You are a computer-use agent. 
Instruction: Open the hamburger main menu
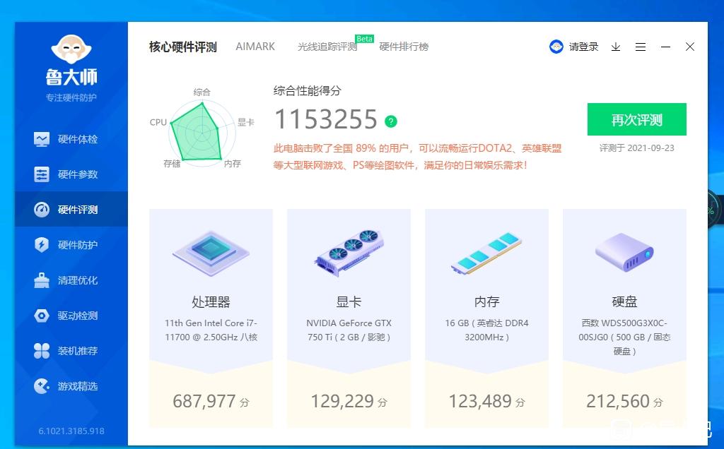click(x=641, y=47)
